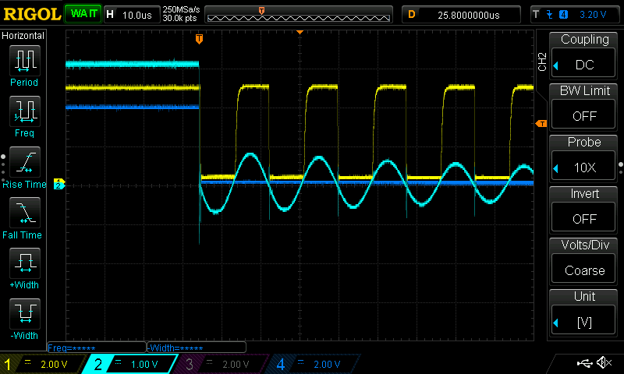Select channel 4 tab at bottom

tap(314, 364)
